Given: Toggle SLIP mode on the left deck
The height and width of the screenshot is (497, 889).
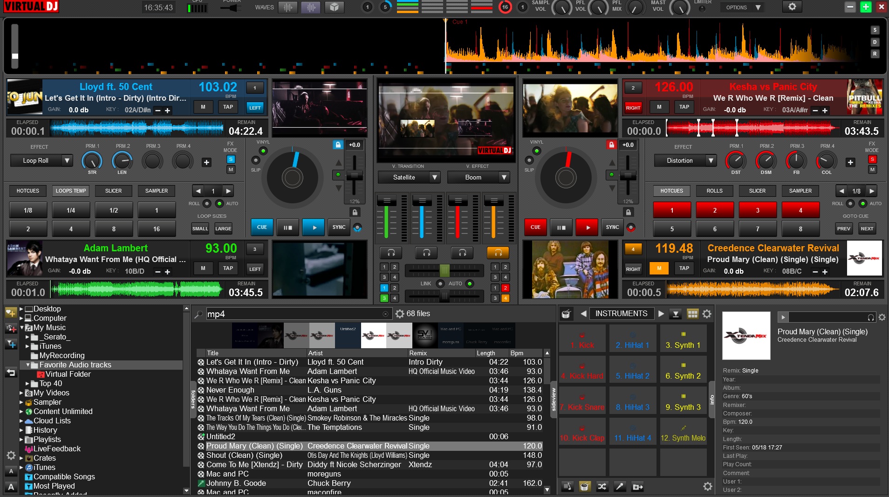Looking at the screenshot, I should coord(255,160).
